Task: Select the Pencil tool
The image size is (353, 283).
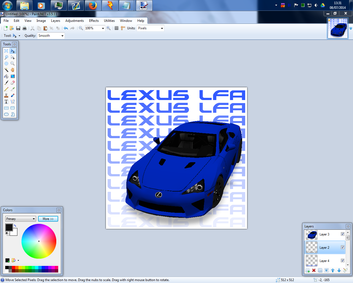Action: tap(6, 89)
